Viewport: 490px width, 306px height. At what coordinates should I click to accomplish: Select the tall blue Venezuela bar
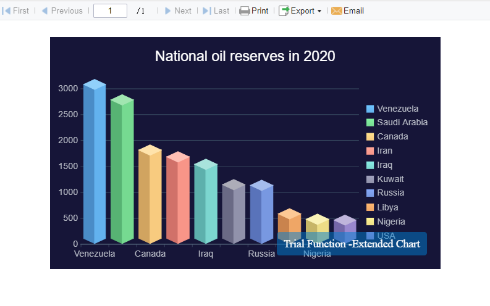(x=95, y=161)
